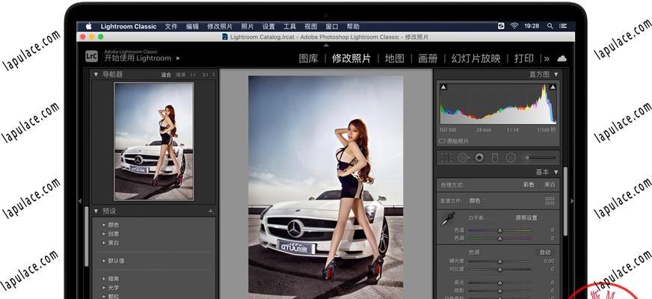The height and width of the screenshot is (299, 652).
Task: Select the Red Eye Correction tool icon
Action: point(479,158)
